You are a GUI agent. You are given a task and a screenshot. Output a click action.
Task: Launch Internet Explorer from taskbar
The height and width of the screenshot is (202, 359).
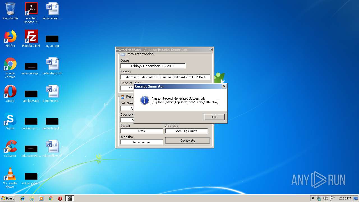point(22,198)
